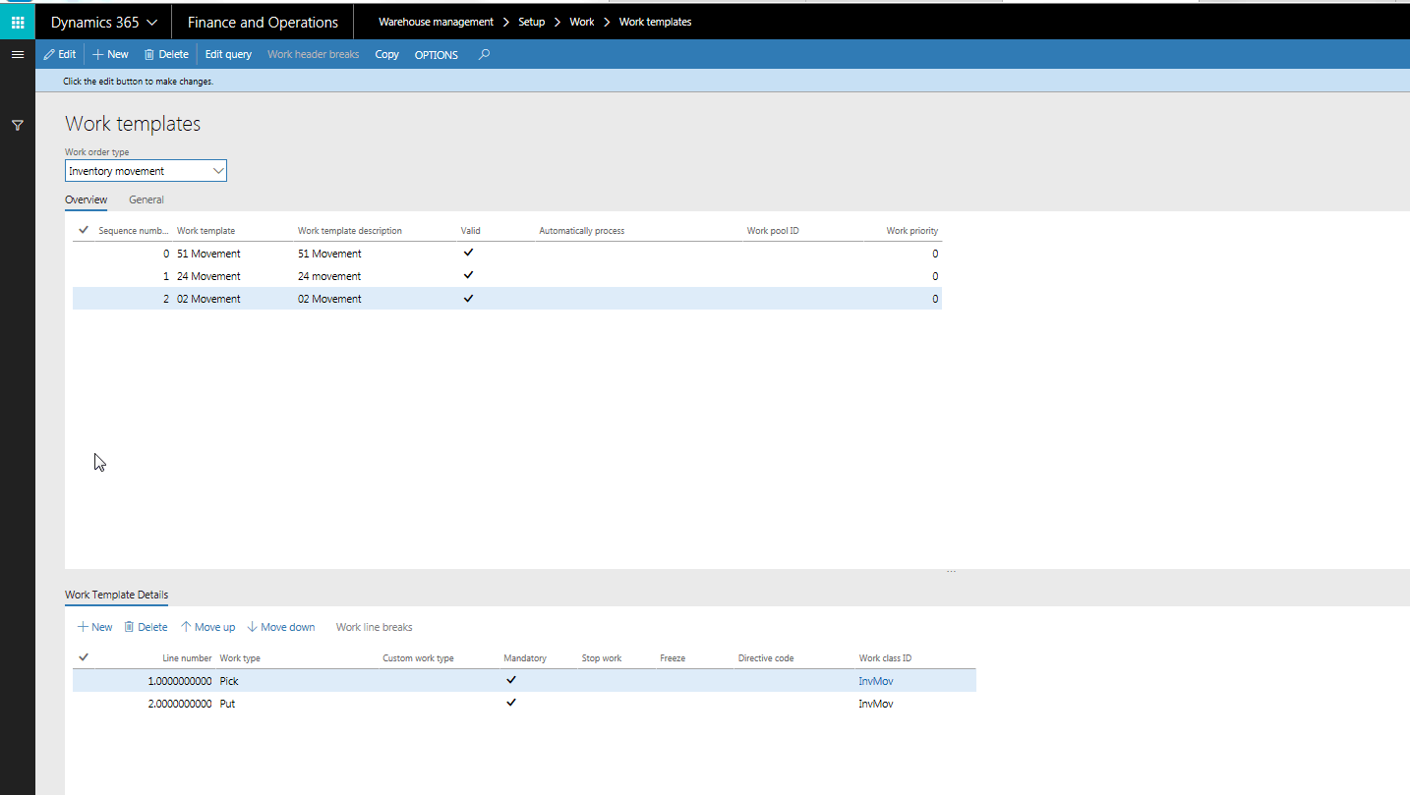Click Move down arrow in Work Template Details
Screen dimensions: 1410x795
pyautogui.click(x=280, y=626)
